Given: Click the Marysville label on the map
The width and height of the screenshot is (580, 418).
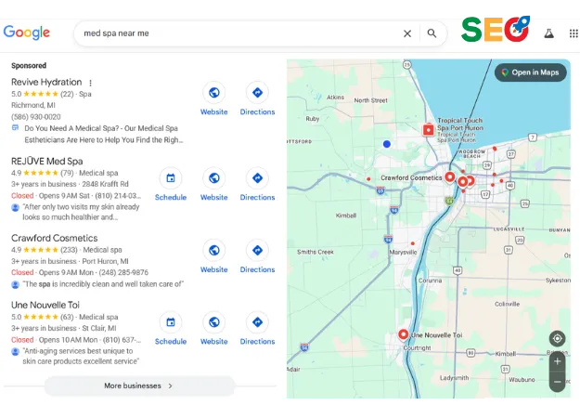Looking at the screenshot, I should pos(403,252).
